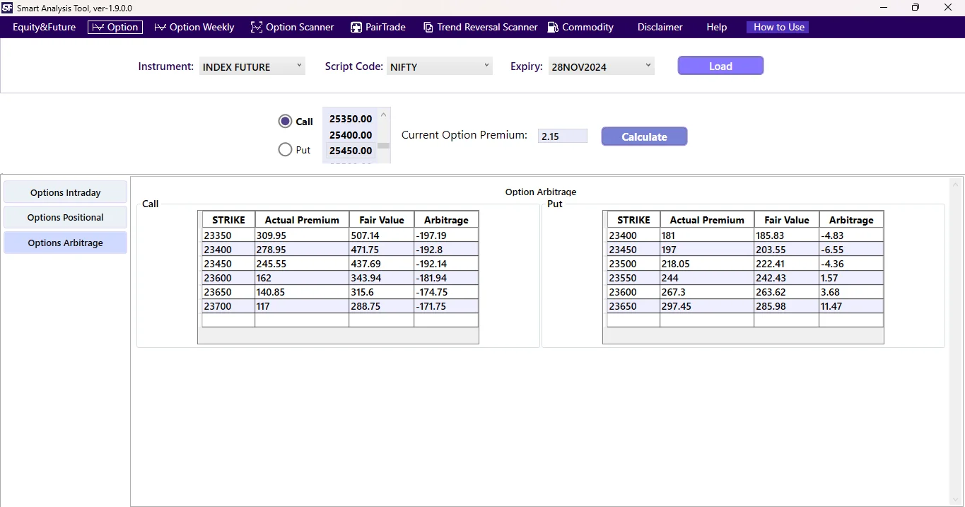Screen dimensions: 965x507
Task: Click inside the Current Option Premium field
Action: click(562, 136)
